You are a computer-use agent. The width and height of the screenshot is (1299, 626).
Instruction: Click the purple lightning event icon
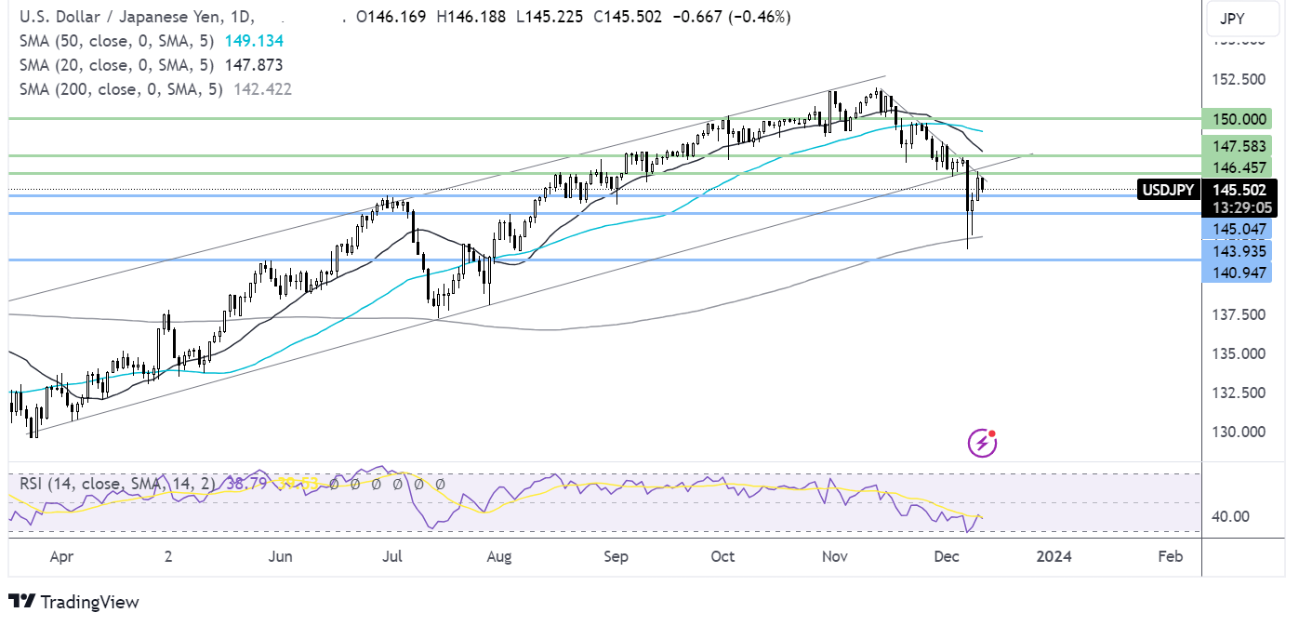983,444
